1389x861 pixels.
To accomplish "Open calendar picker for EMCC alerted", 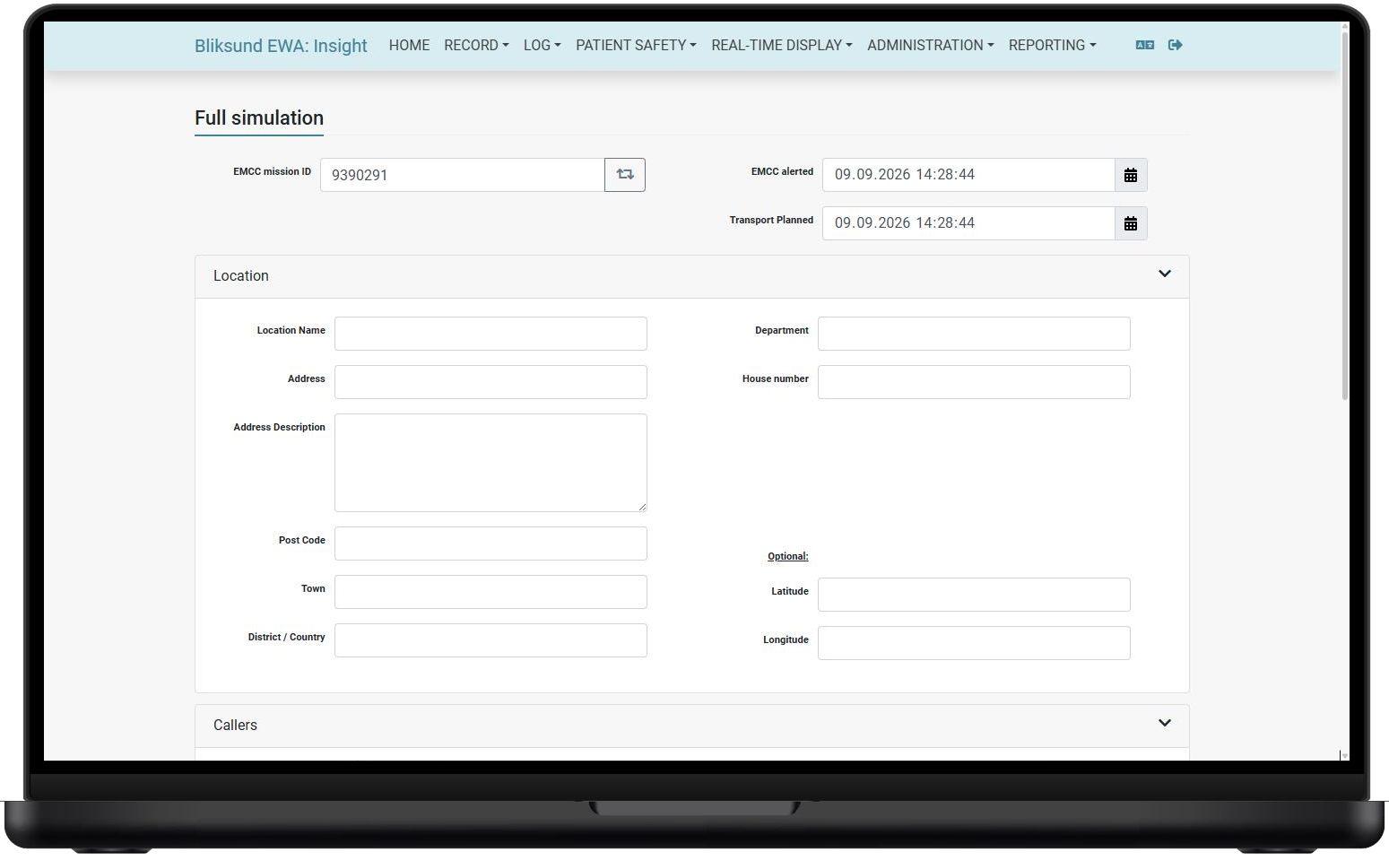I will 1131,175.
